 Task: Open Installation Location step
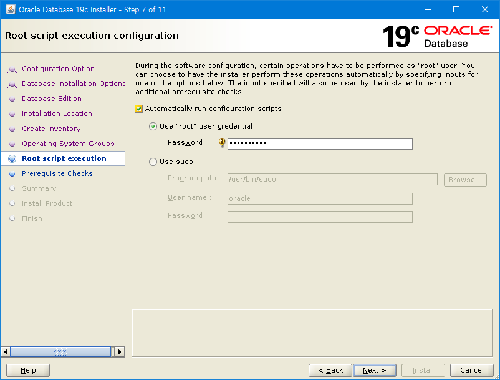57,114
